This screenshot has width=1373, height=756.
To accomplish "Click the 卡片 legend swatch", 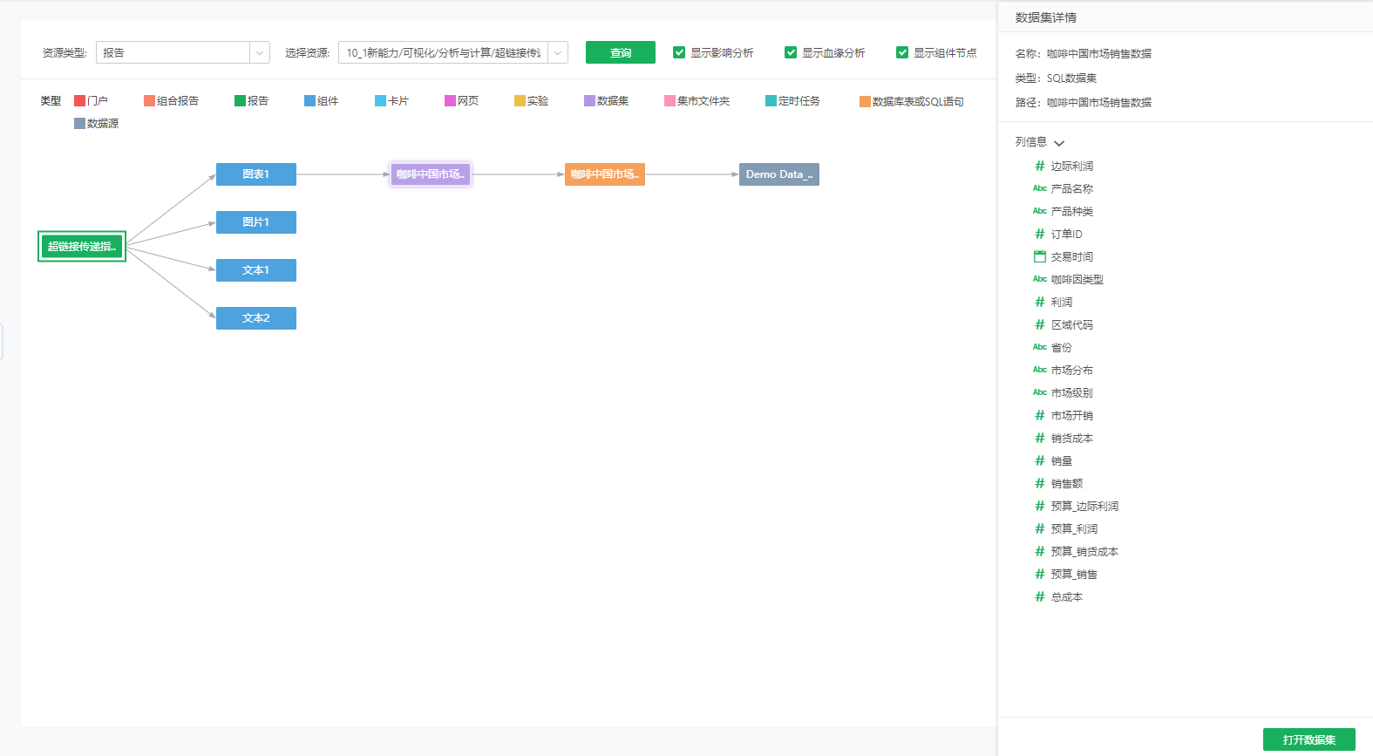I will point(380,101).
